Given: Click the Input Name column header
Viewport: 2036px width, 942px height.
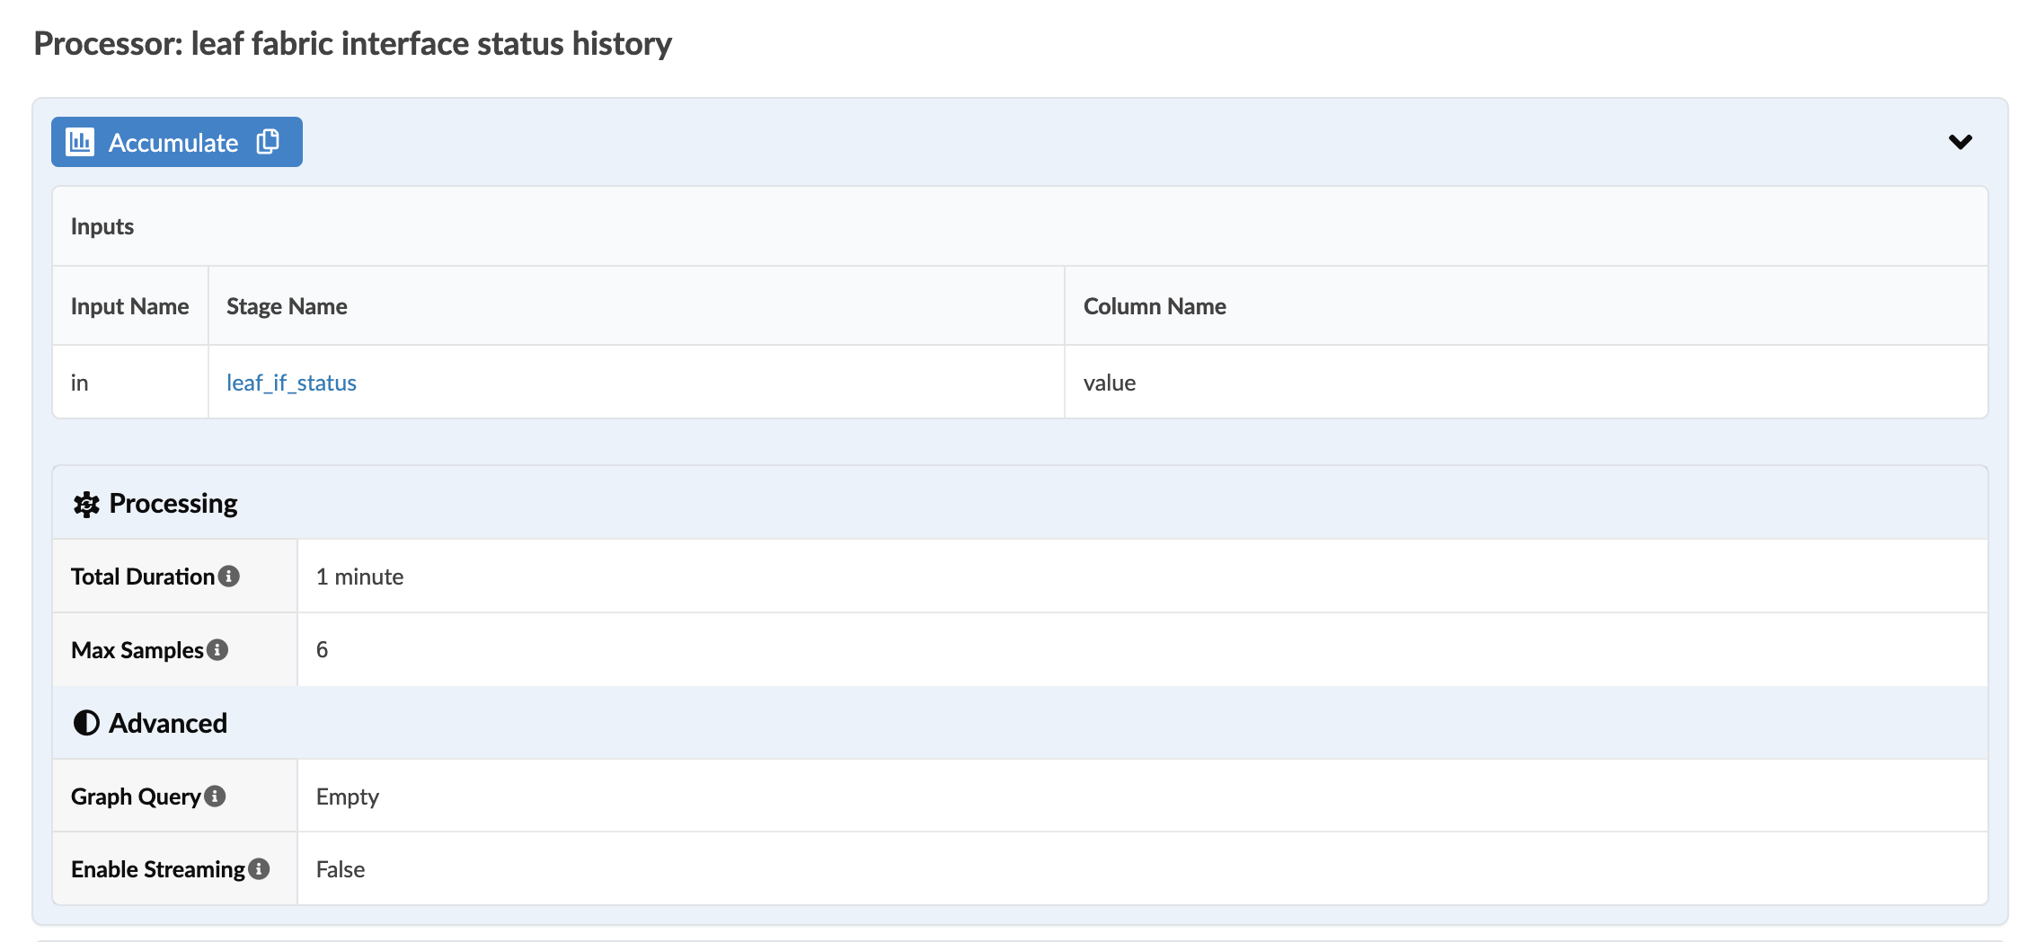Looking at the screenshot, I should (129, 306).
